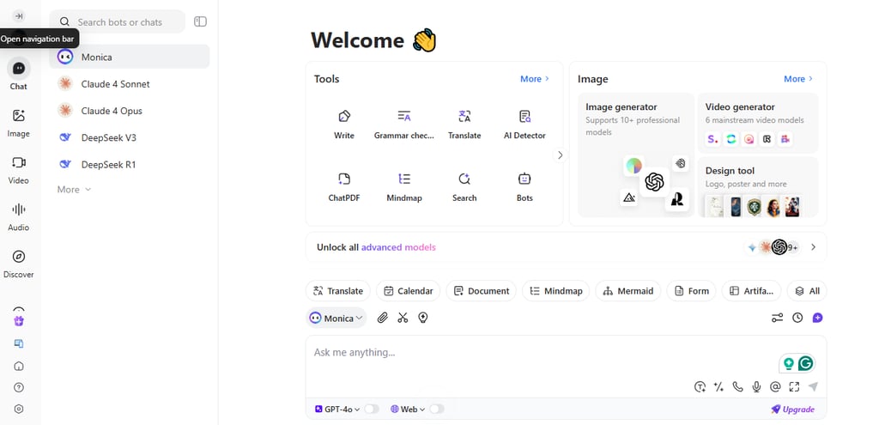Open Discover section in left sidebar
879x425 pixels.
tap(19, 264)
